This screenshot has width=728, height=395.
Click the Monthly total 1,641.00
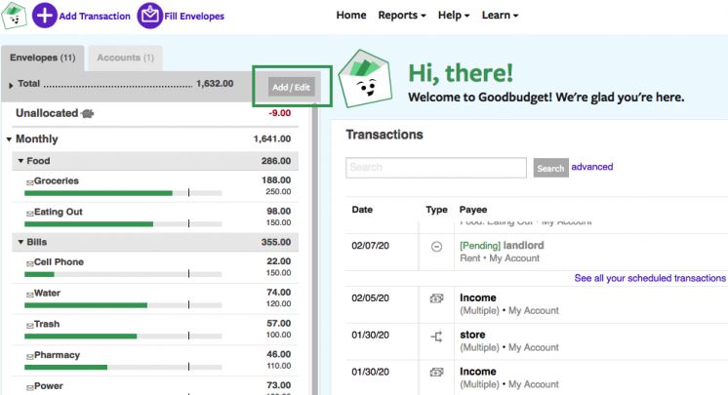click(272, 138)
